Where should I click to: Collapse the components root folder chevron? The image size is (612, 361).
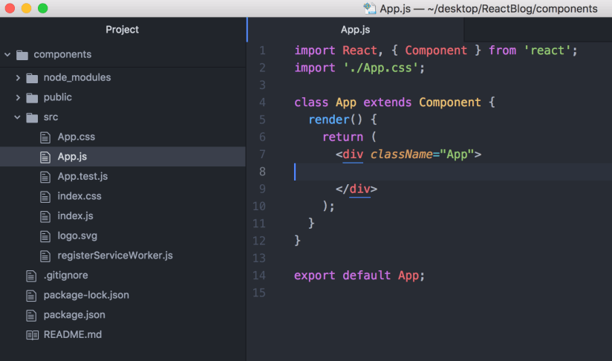7,55
